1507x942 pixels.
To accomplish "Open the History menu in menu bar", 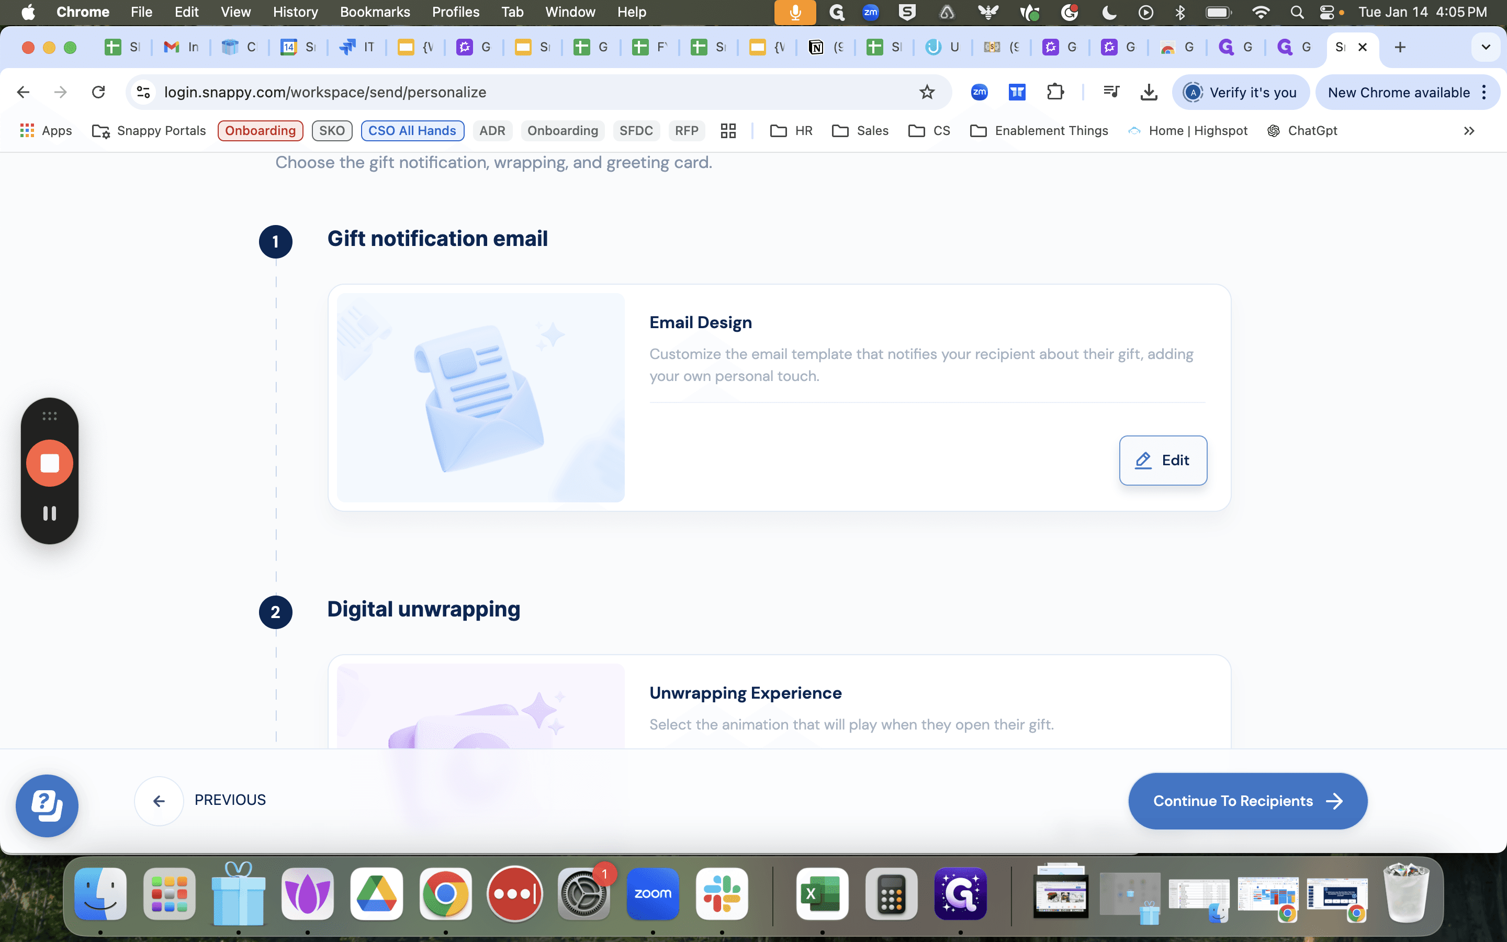I will [x=295, y=12].
